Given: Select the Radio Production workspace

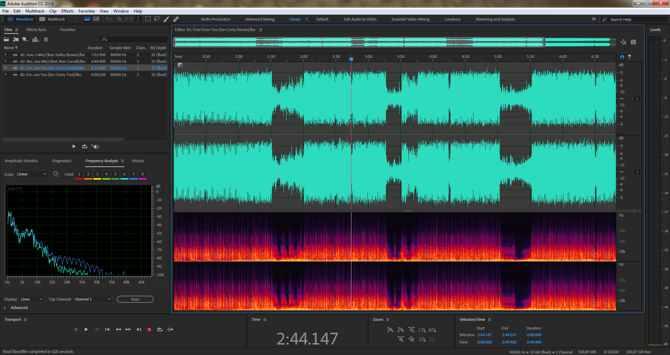Looking at the screenshot, I should coord(216,19).
